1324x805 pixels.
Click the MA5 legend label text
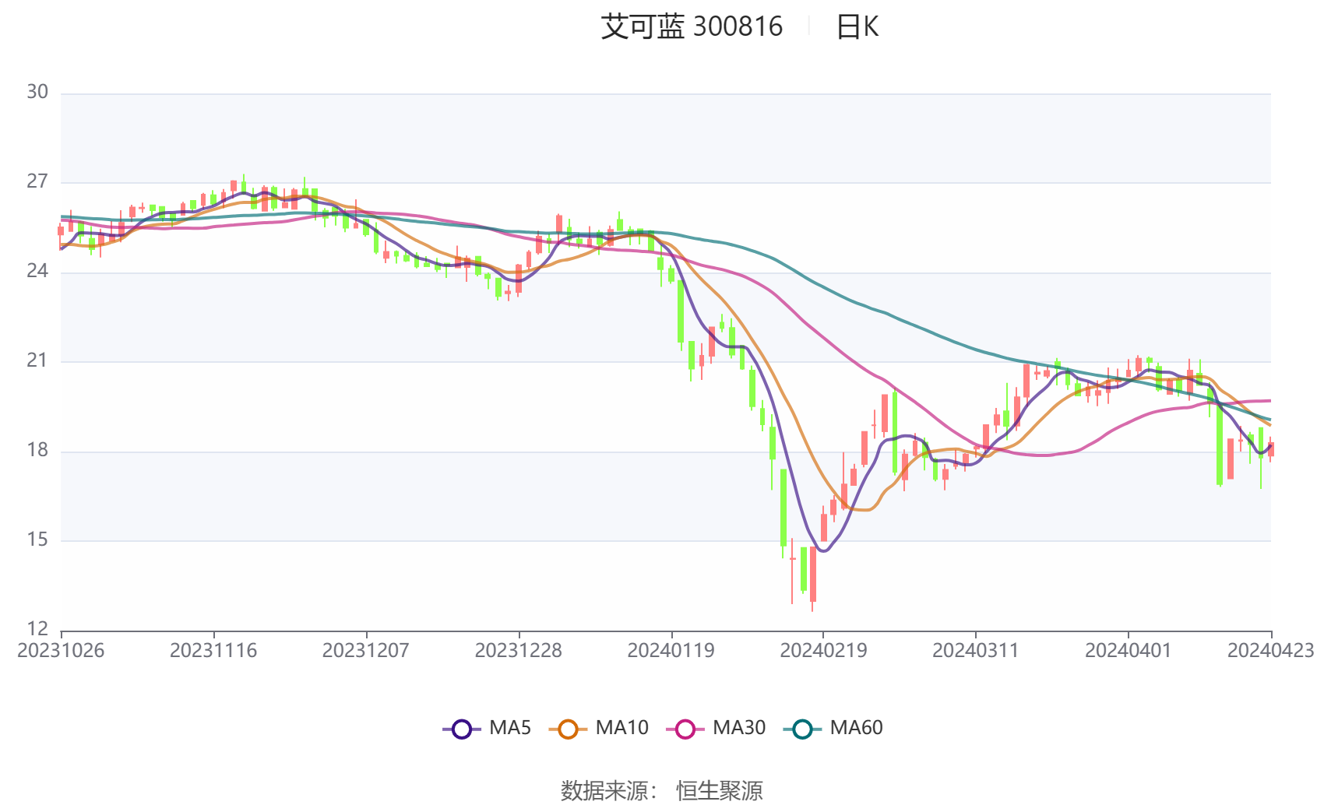tap(510, 728)
